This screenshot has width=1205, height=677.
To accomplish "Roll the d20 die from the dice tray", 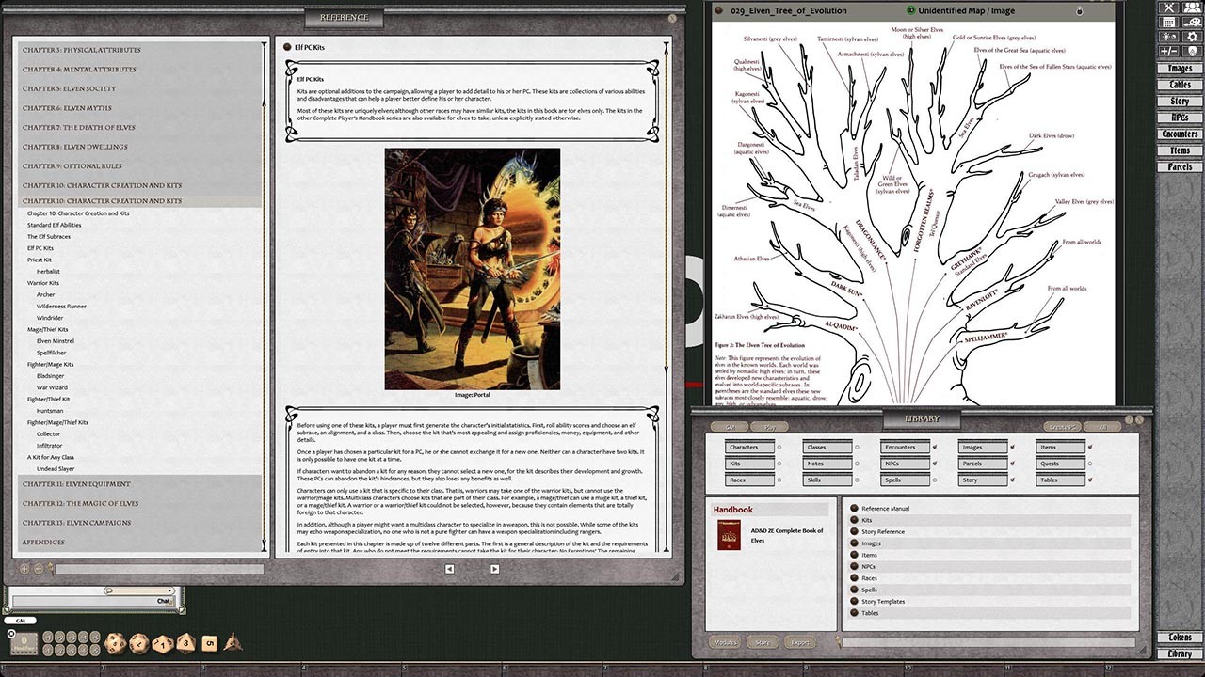I will click(115, 643).
